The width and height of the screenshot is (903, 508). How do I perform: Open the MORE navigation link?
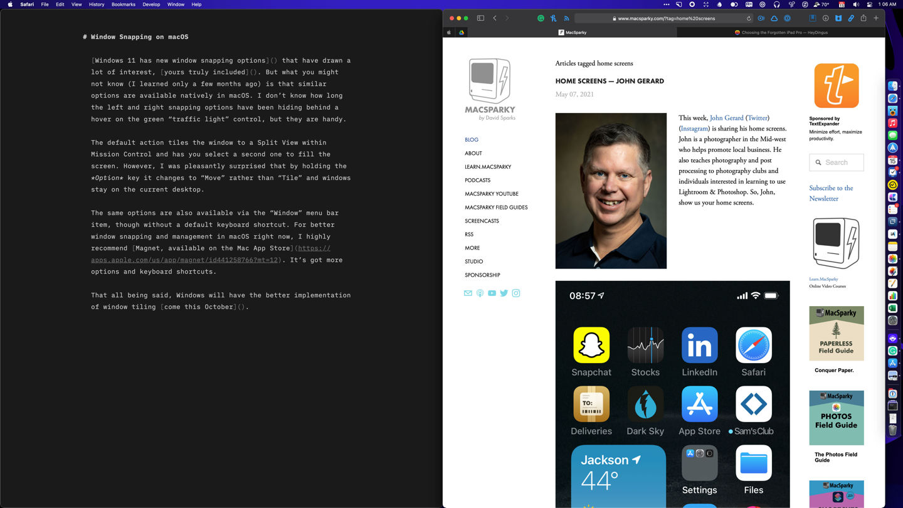pyautogui.click(x=472, y=248)
